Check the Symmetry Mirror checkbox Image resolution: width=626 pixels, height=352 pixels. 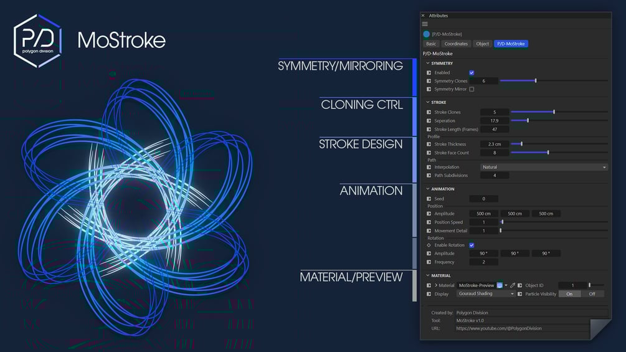[x=472, y=89]
